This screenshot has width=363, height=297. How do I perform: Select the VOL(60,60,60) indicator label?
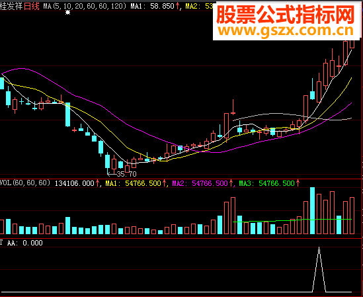pos(25,183)
